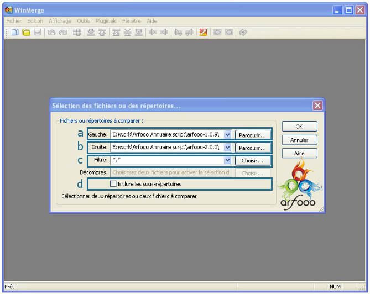Click the Refresh icon at toolbar end
Viewport: 370px width, 294px height.
[243, 33]
